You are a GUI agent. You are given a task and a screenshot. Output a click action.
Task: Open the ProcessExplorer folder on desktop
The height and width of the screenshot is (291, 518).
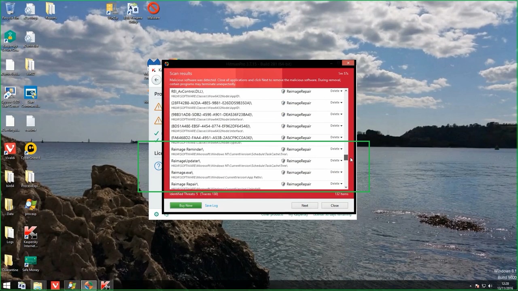click(x=30, y=179)
